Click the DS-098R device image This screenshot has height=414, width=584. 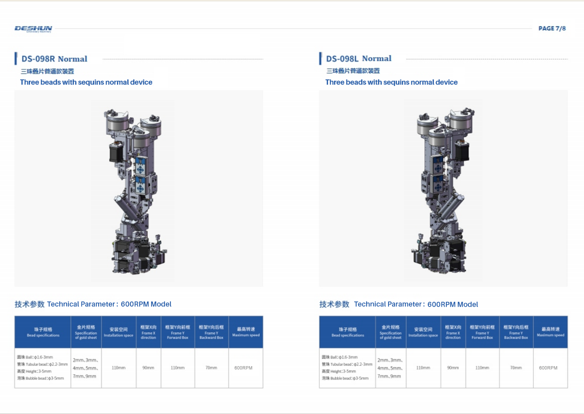point(139,188)
